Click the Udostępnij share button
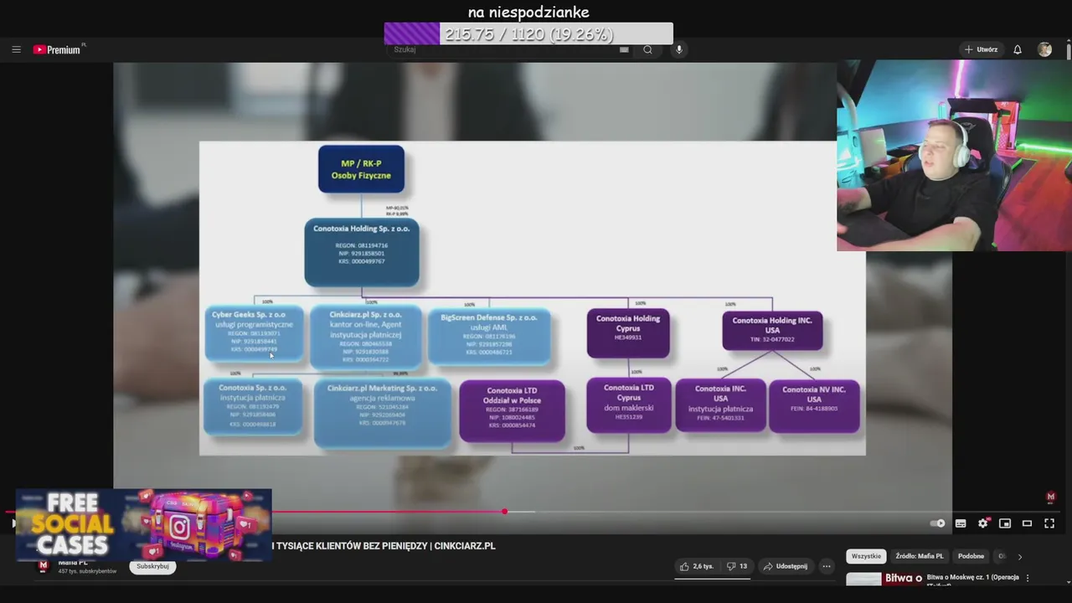Viewport: 1072px width, 603px height. click(785, 566)
